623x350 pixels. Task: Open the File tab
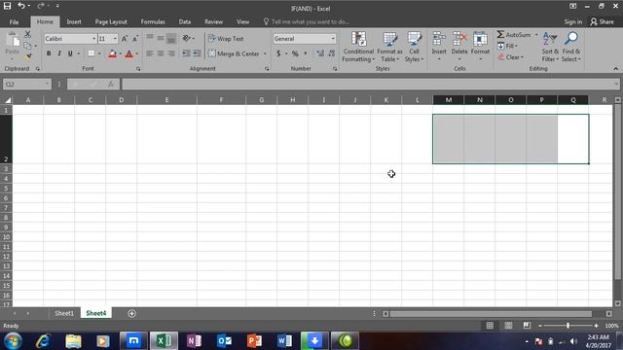[14, 21]
